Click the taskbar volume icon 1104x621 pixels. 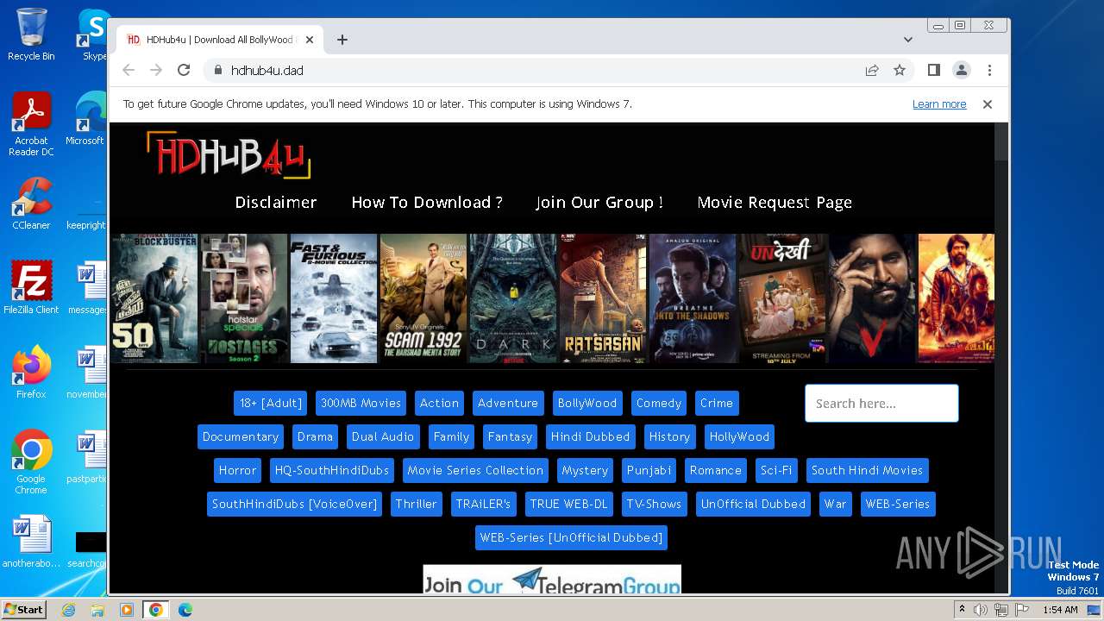pyautogui.click(x=981, y=610)
